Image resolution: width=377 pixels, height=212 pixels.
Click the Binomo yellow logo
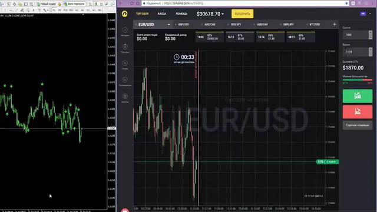[x=124, y=14]
